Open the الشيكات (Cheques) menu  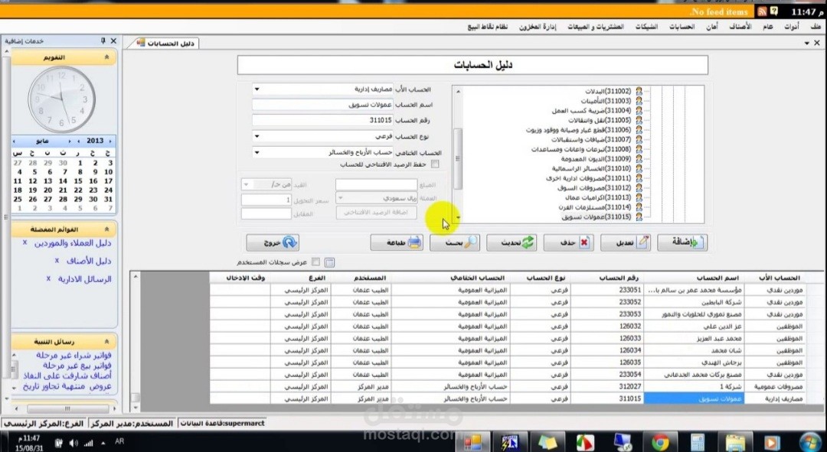coord(646,26)
